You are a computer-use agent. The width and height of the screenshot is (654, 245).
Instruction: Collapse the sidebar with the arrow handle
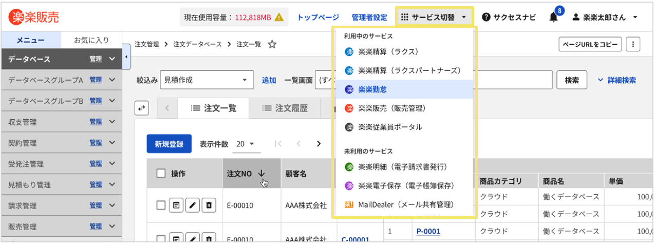pyautogui.click(x=127, y=57)
